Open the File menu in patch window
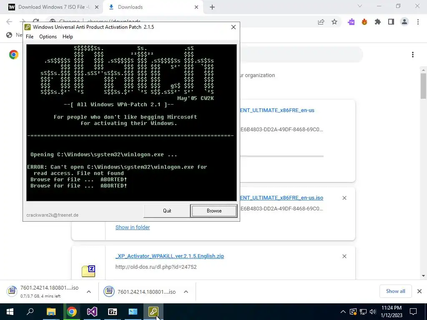 coord(30,37)
